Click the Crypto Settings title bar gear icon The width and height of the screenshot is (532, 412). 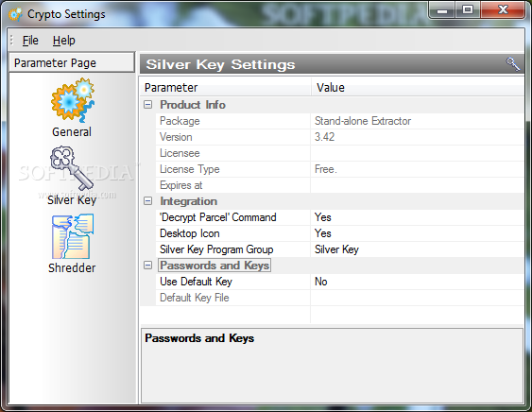pyautogui.click(x=15, y=14)
